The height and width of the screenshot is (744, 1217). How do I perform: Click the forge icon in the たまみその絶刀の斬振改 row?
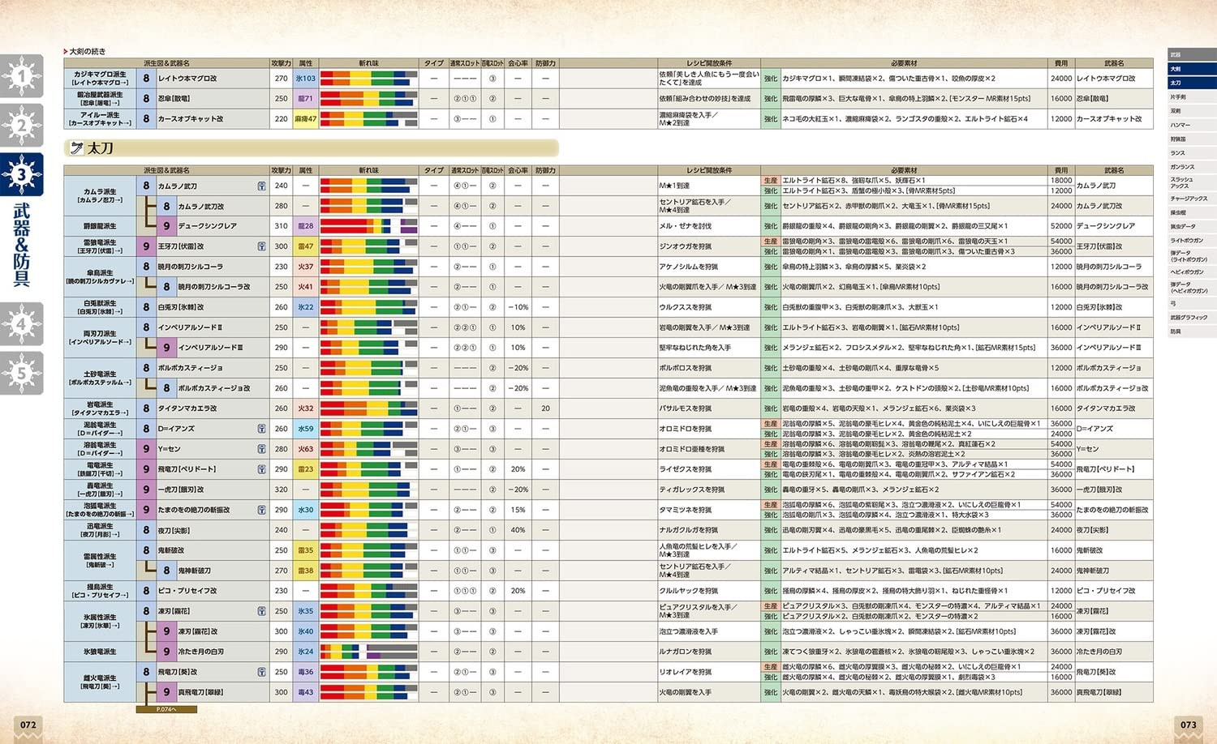pyautogui.click(x=261, y=510)
